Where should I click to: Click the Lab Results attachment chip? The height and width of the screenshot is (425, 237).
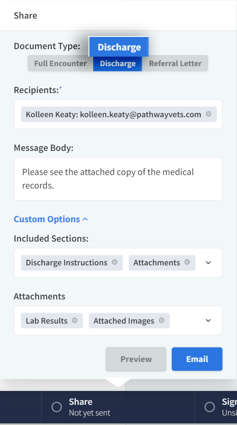[x=47, y=321]
